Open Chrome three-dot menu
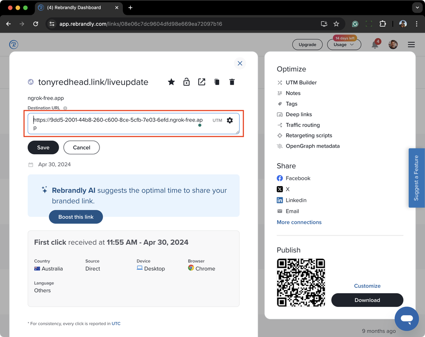The height and width of the screenshot is (337, 425). [416, 24]
